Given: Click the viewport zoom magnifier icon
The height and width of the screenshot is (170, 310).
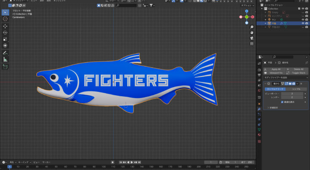Looking at the screenshot, I should tap(252, 27).
